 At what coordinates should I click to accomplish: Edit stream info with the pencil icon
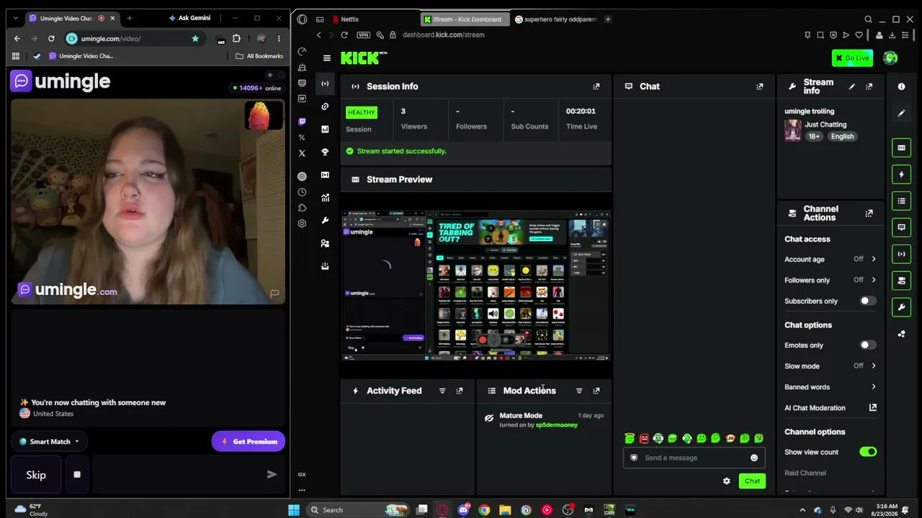852,86
